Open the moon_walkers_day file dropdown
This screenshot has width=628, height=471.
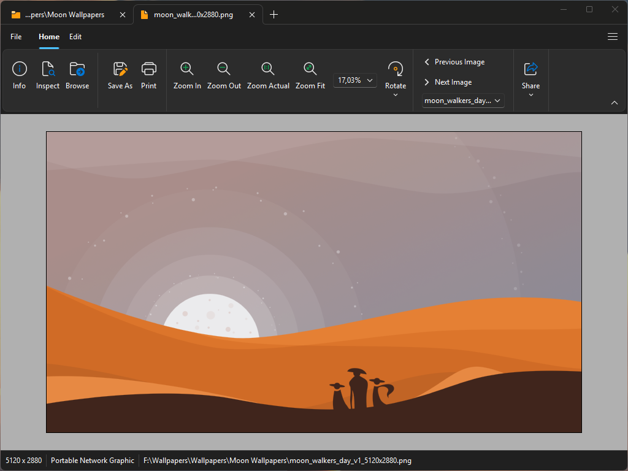(x=463, y=101)
